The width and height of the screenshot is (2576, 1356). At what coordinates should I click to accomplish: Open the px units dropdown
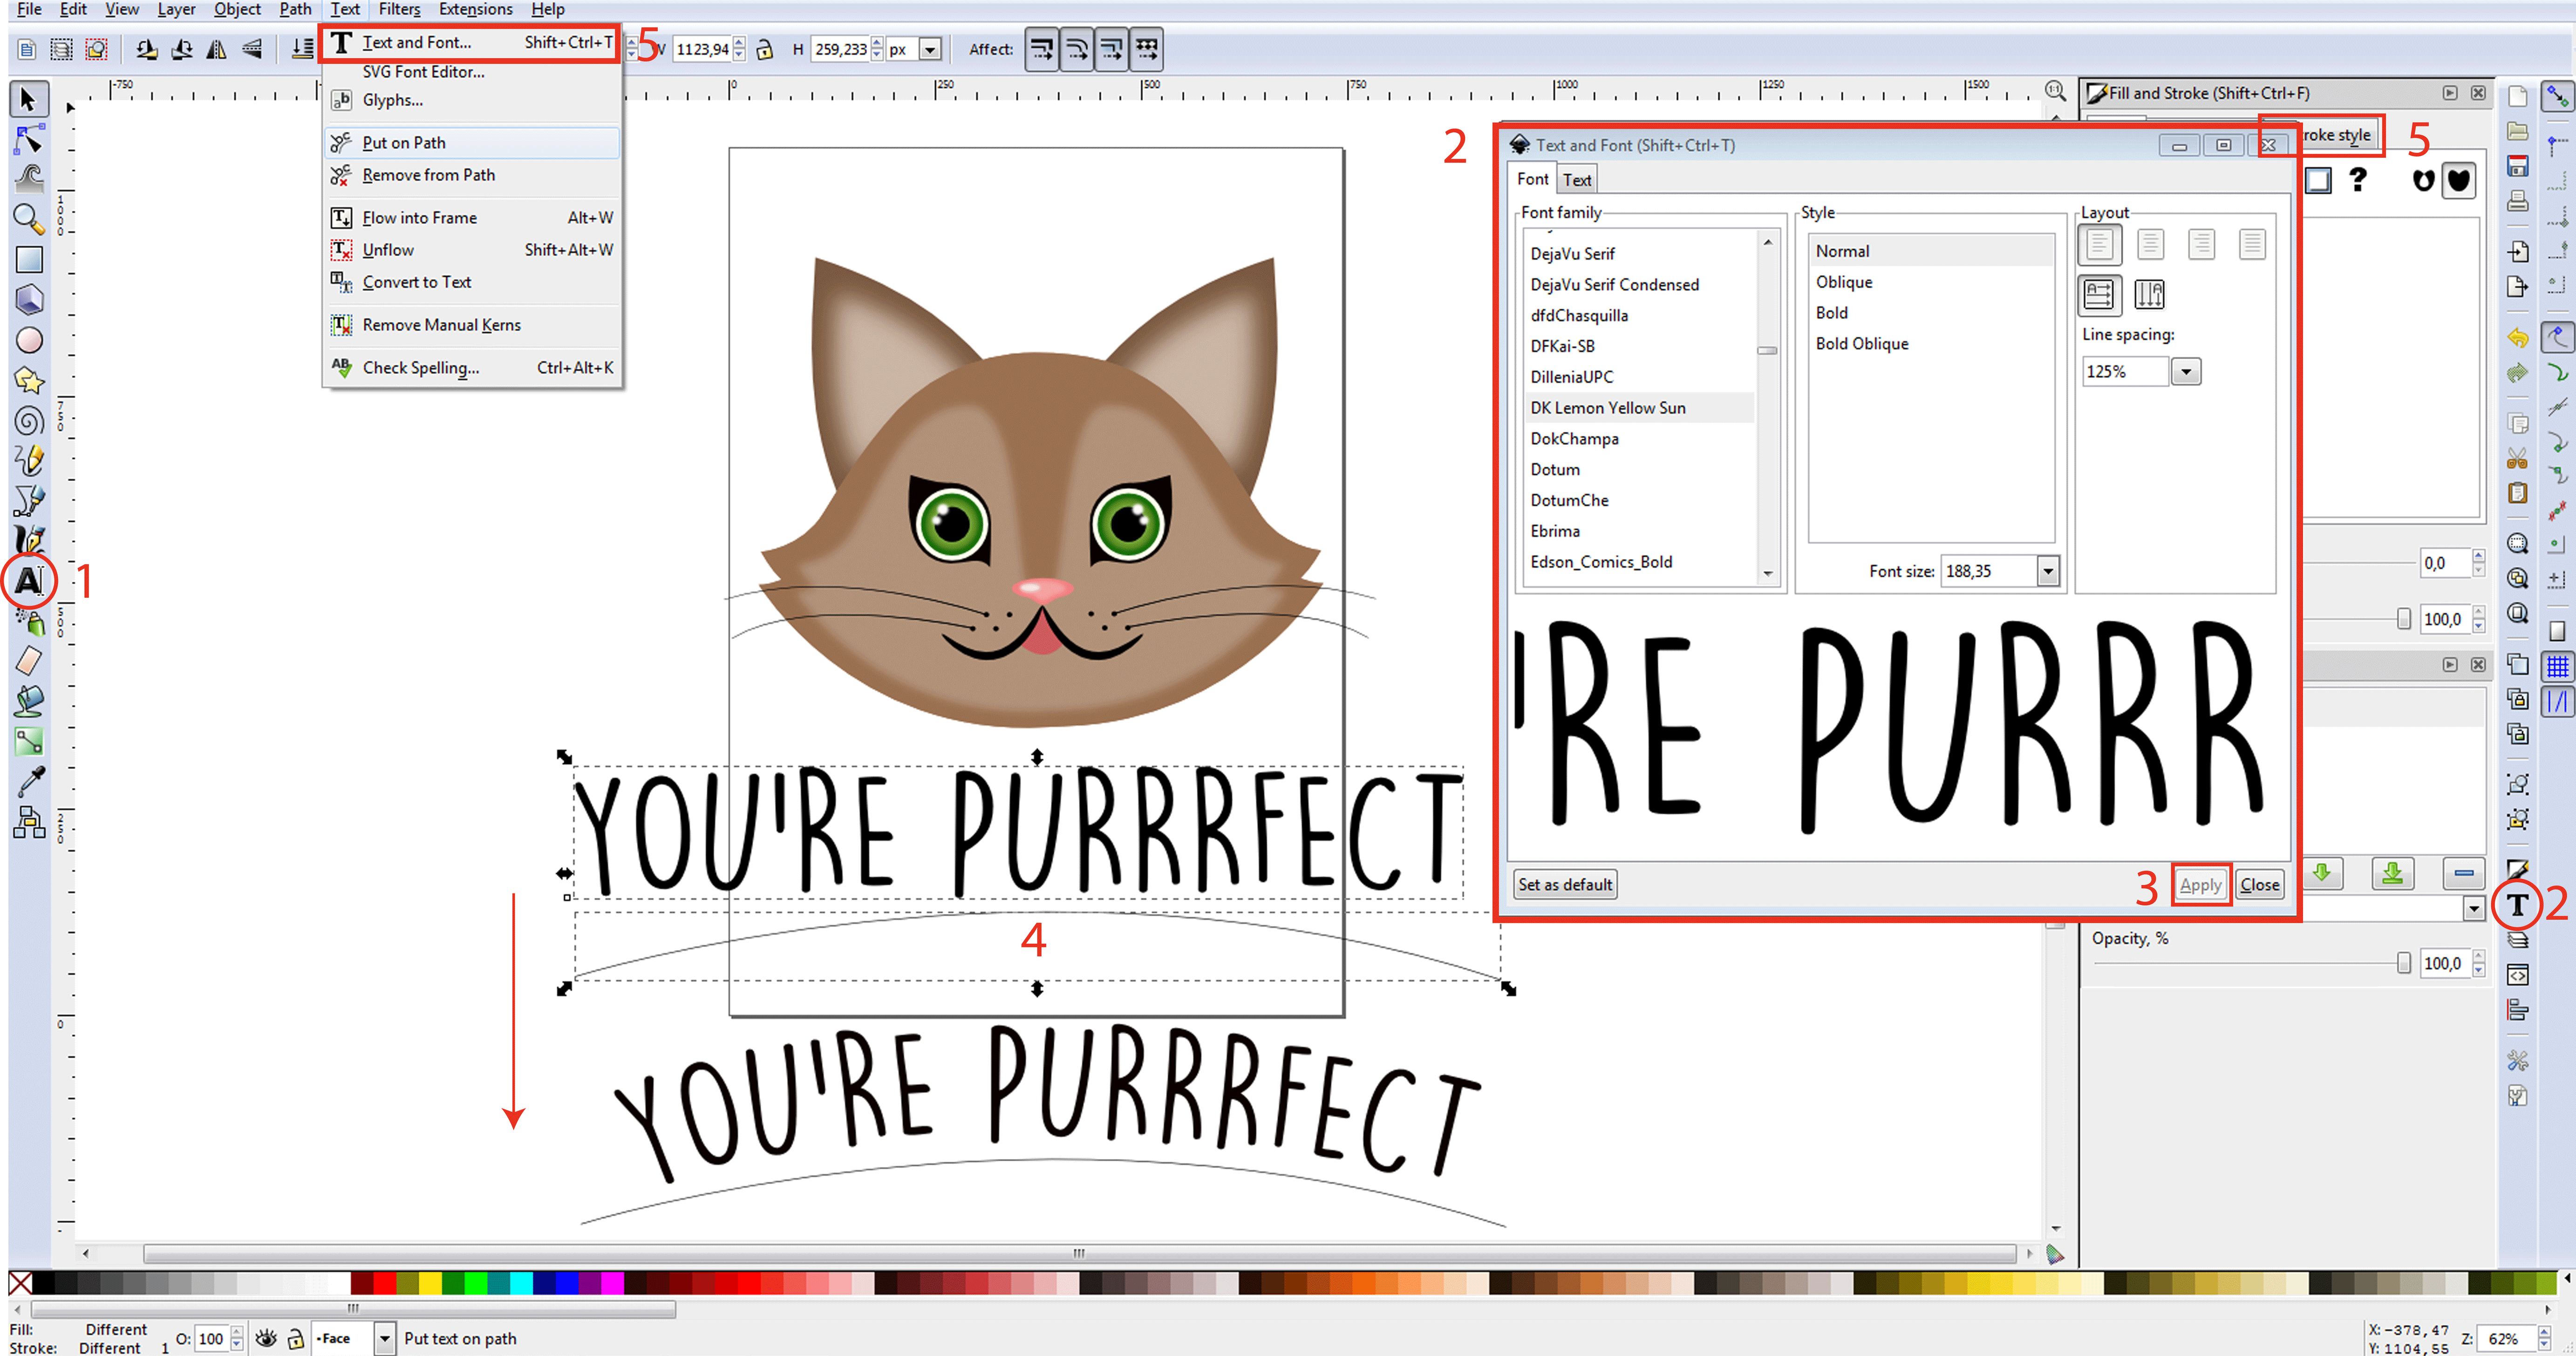pos(930,49)
